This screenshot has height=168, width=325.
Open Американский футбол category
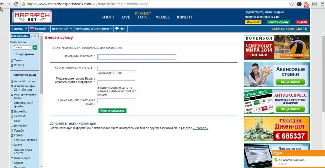click(x=23, y=105)
